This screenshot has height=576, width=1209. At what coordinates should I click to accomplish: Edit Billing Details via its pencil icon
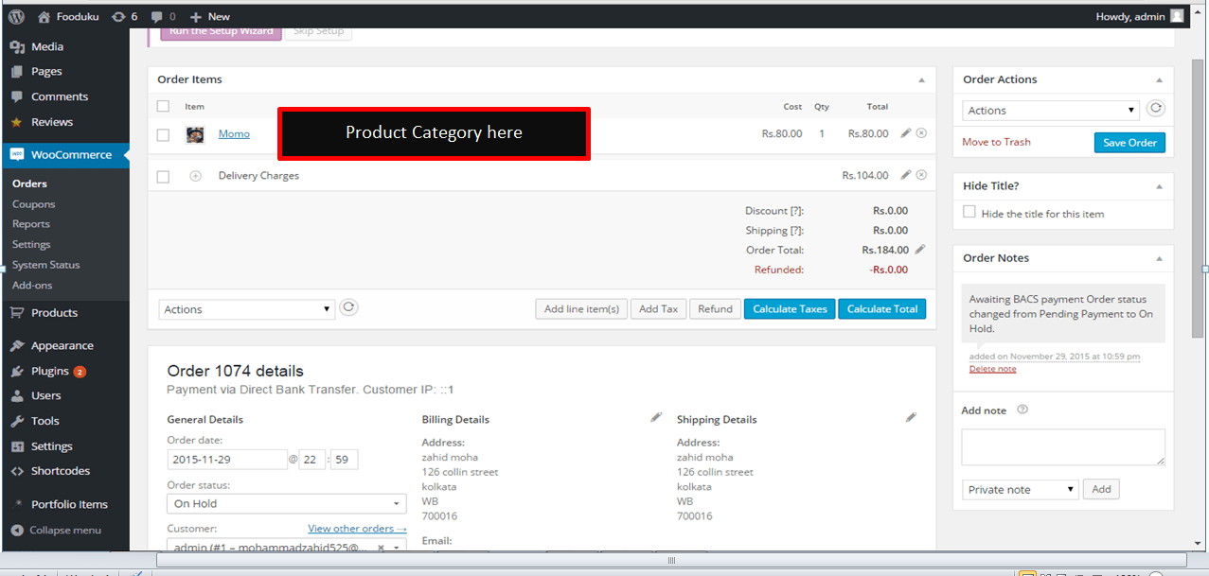click(x=656, y=416)
